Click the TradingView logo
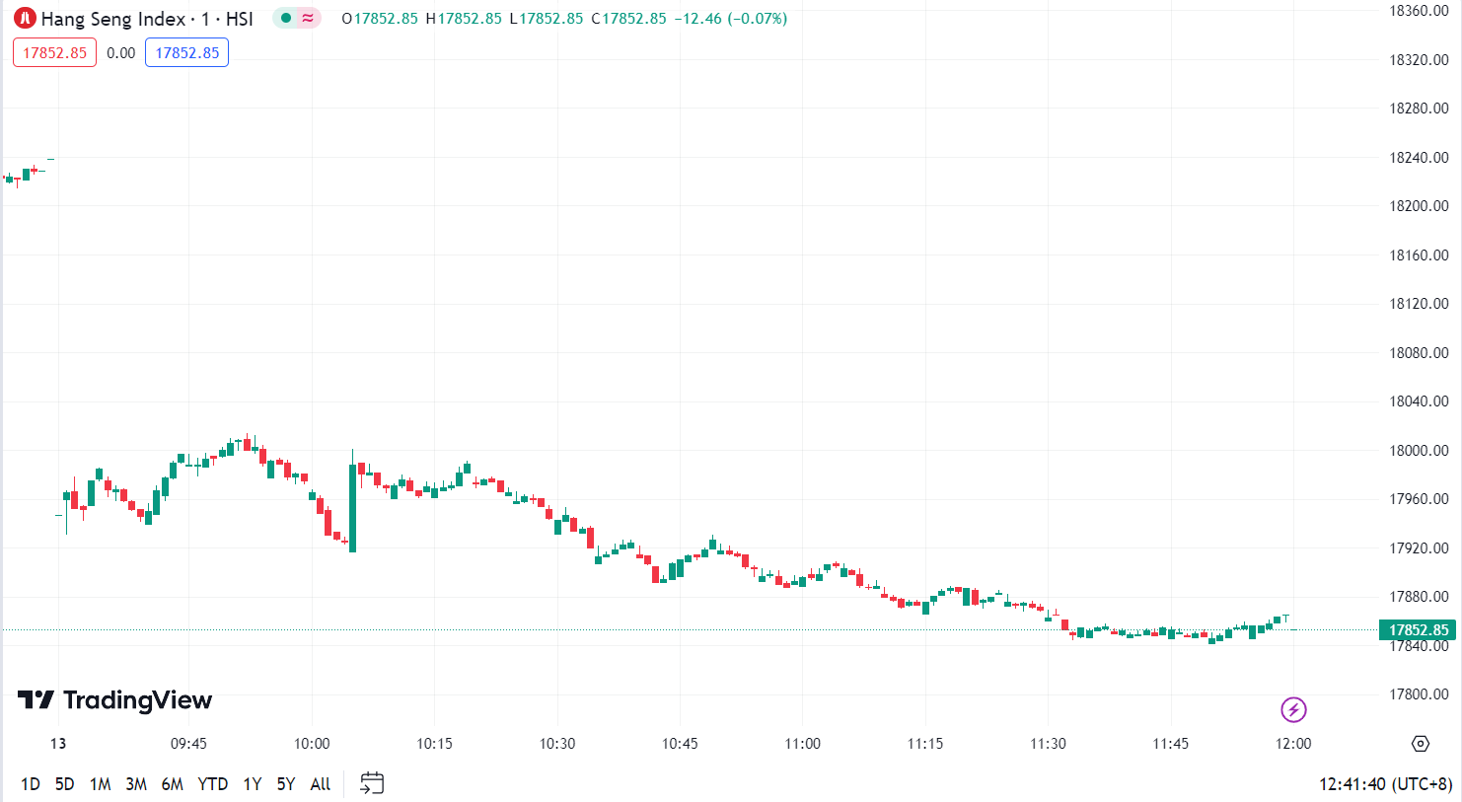 (114, 700)
